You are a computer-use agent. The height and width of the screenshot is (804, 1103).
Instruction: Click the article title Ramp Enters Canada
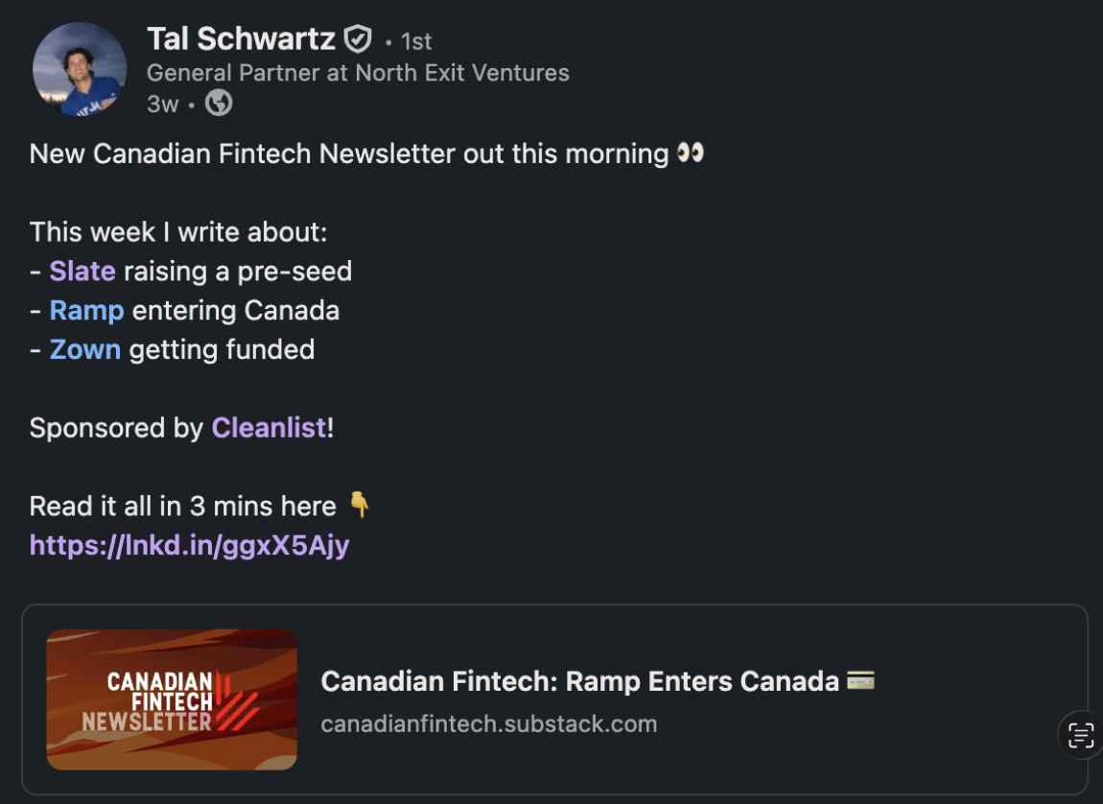coord(579,681)
